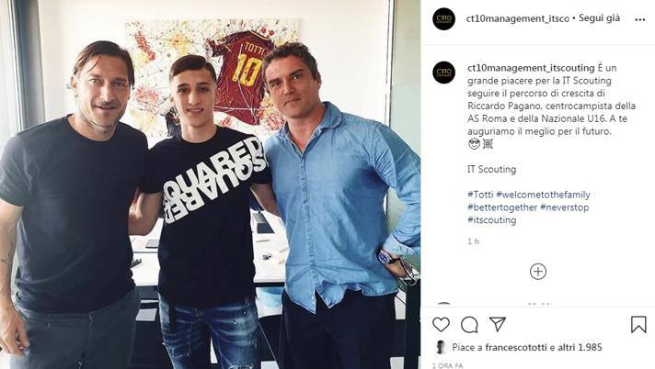Open the ct10management_itscouting caption username

click(531, 68)
